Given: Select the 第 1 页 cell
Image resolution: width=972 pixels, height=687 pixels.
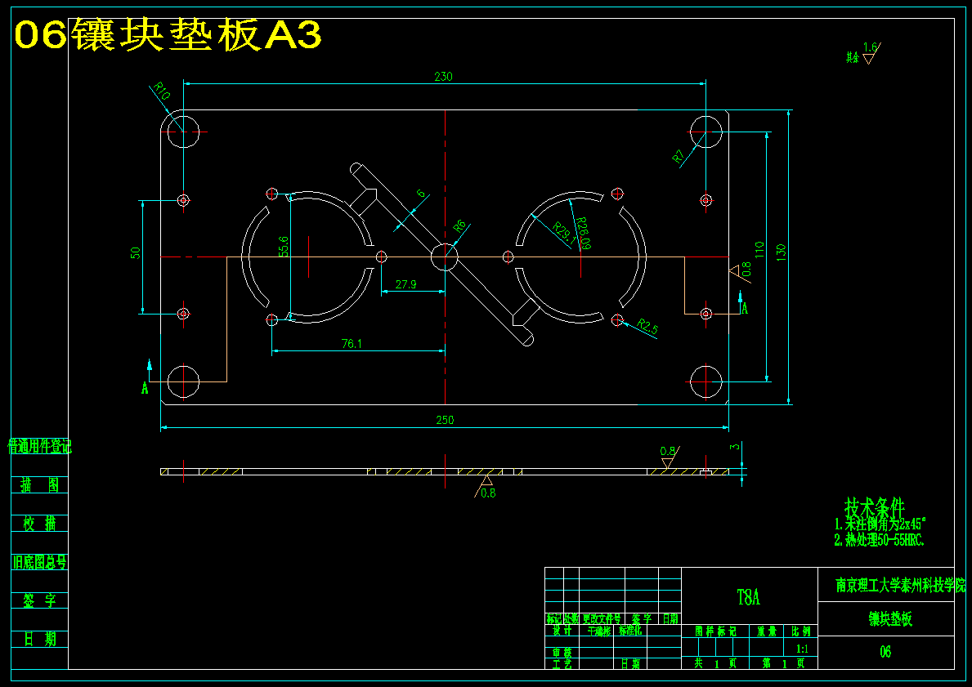Looking at the screenshot, I should point(783,662).
